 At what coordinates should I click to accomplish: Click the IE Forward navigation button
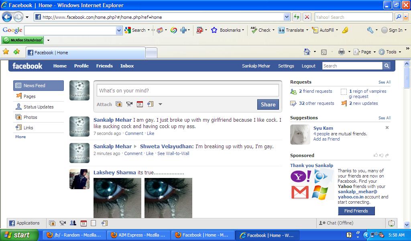pyautogui.click(x=18, y=17)
